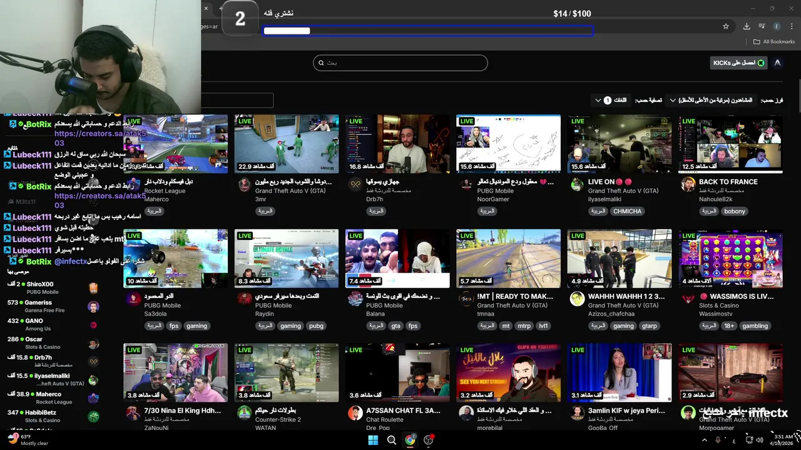
Task: Open the All Bookmarks folder
Action: [774, 42]
